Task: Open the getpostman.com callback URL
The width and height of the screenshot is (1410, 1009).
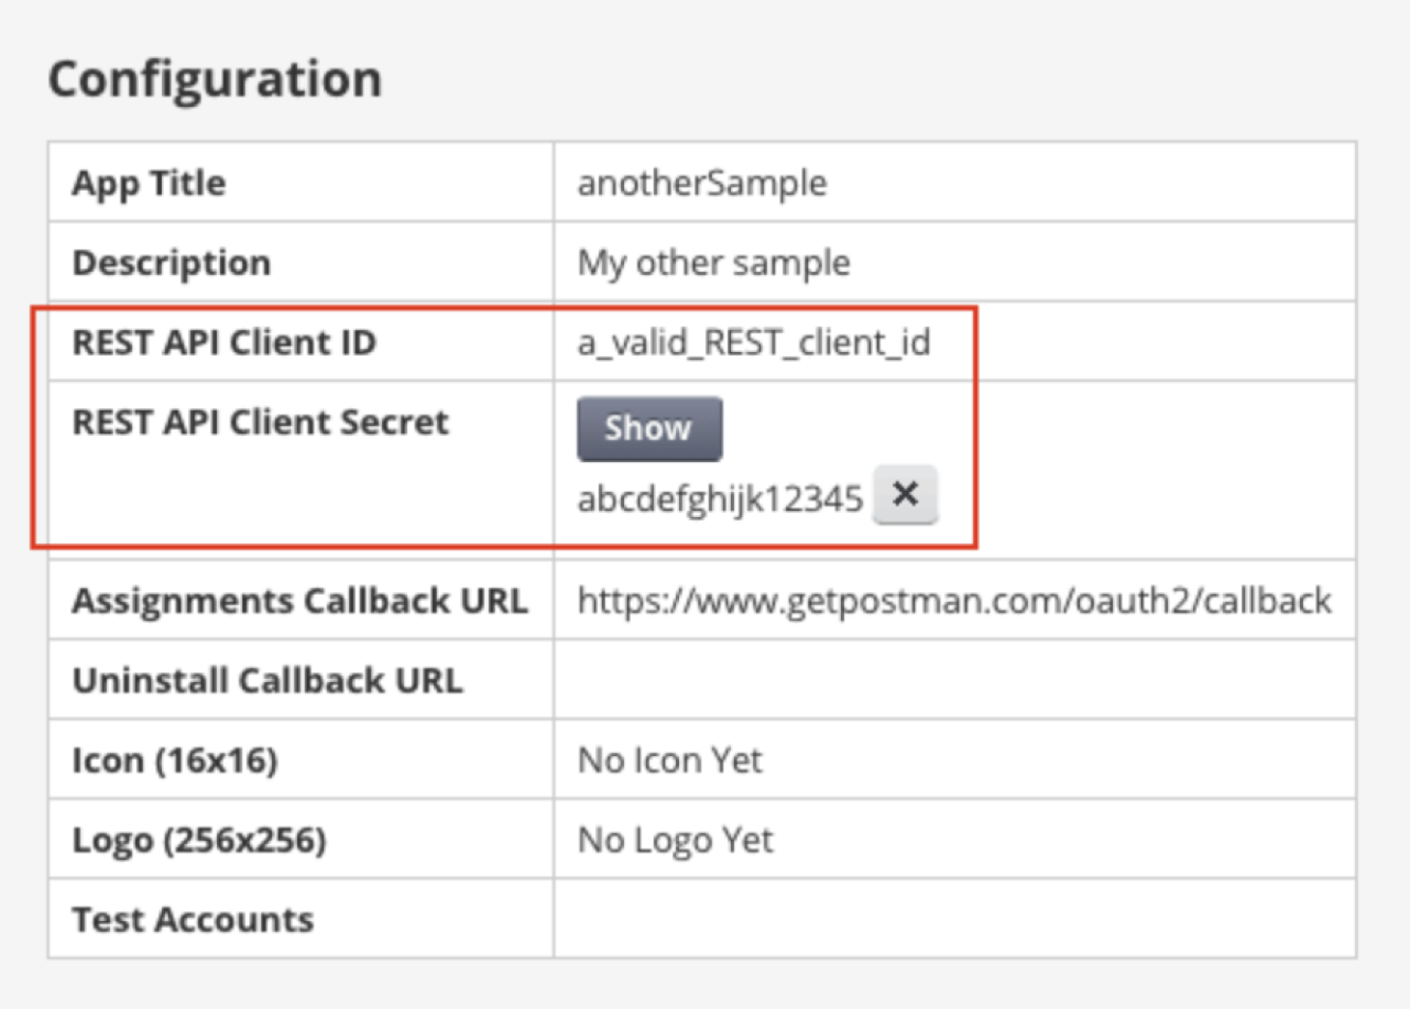Action: tap(953, 600)
